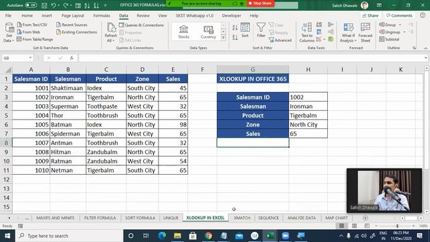Viewport: 430px width, 242px height.
Task: Open the Sort dialog
Action: tap(245, 30)
